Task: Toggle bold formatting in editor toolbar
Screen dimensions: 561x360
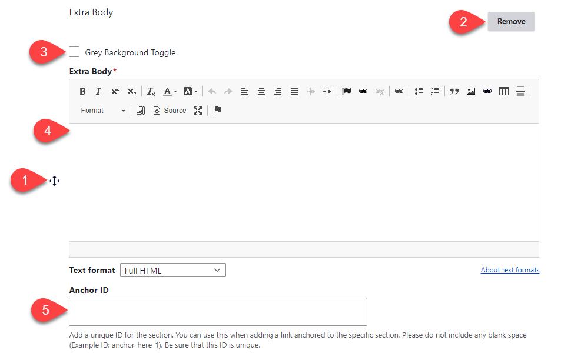Action: (82, 91)
